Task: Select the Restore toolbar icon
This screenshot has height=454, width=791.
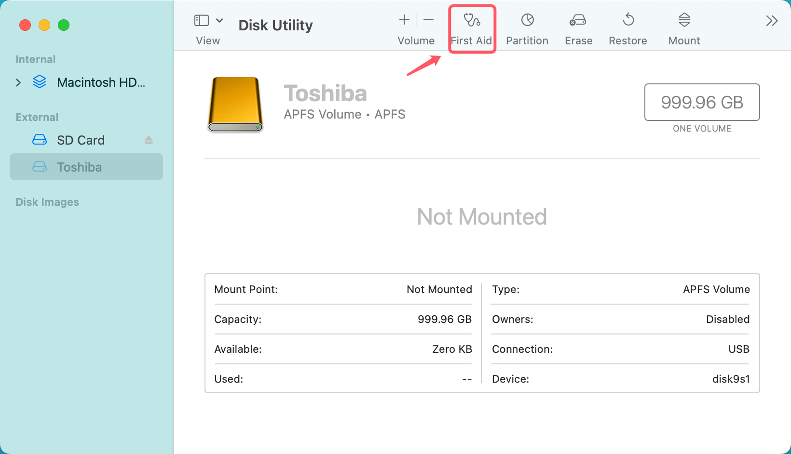Action: [628, 20]
